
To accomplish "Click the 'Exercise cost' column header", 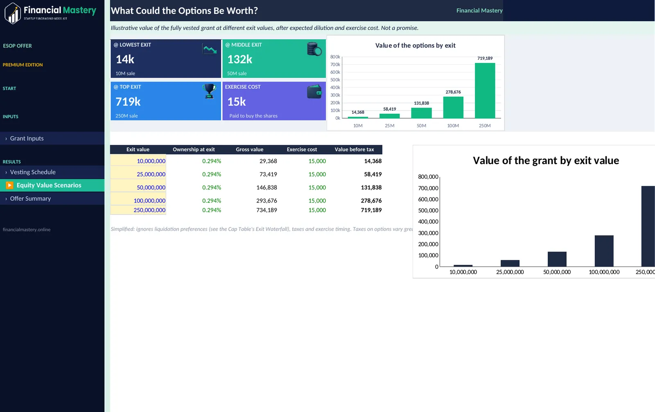I will [x=302, y=149].
